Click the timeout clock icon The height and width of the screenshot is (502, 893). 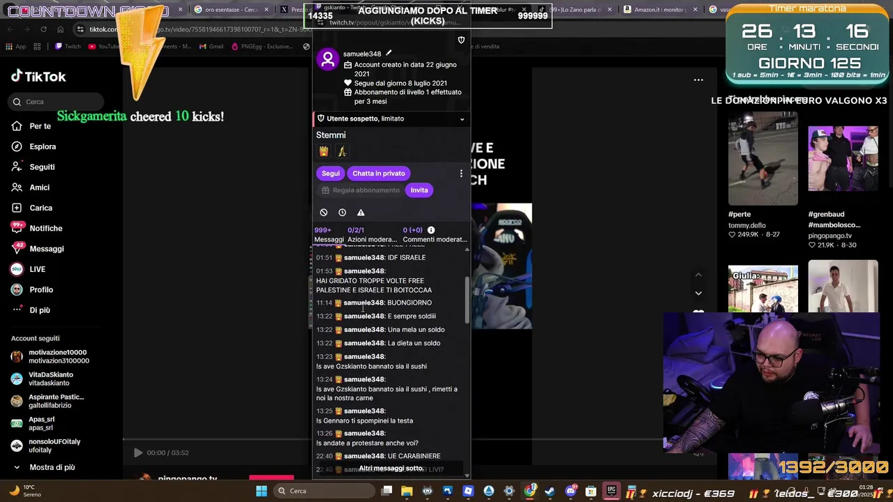(x=342, y=213)
